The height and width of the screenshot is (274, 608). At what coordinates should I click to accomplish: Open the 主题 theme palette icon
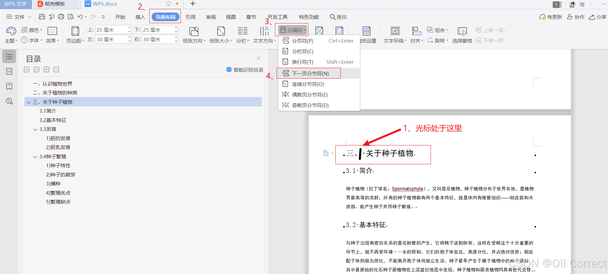(x=11, y=31)
